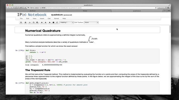Click "Many numerical analysis textbooks" paragraph
This screenshot has height=100, width=179.
(x=60, y=42)
